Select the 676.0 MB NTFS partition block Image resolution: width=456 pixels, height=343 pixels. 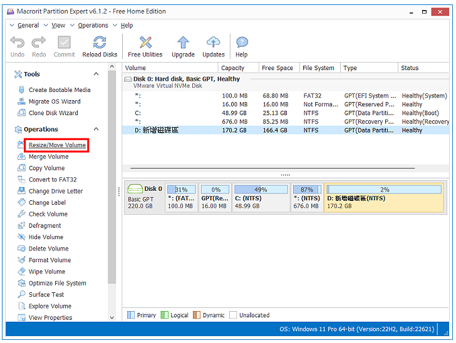[x=307, y=197]
